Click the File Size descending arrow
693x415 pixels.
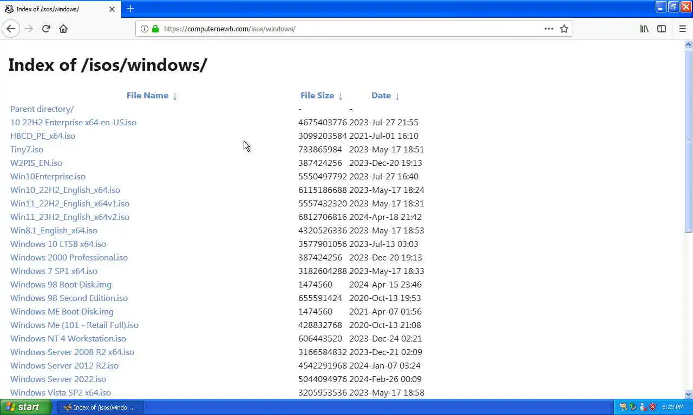click(x=341, y=96)
